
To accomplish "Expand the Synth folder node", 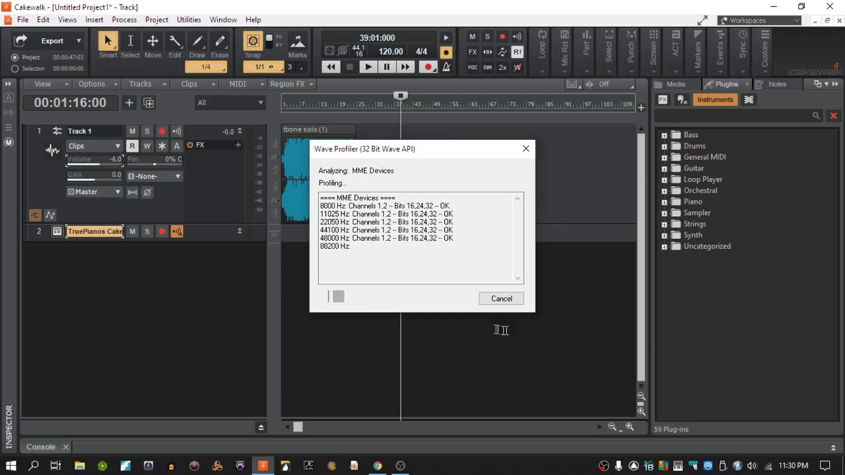I will [x=664, y=235].
